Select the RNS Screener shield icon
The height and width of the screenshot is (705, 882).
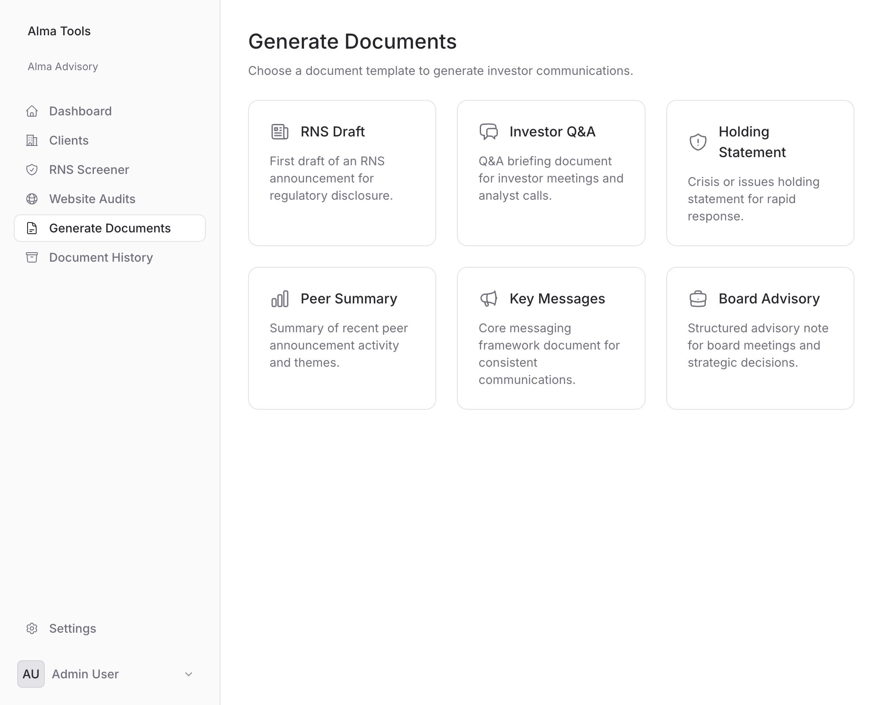pyautogui.click(x=32, y=170)
